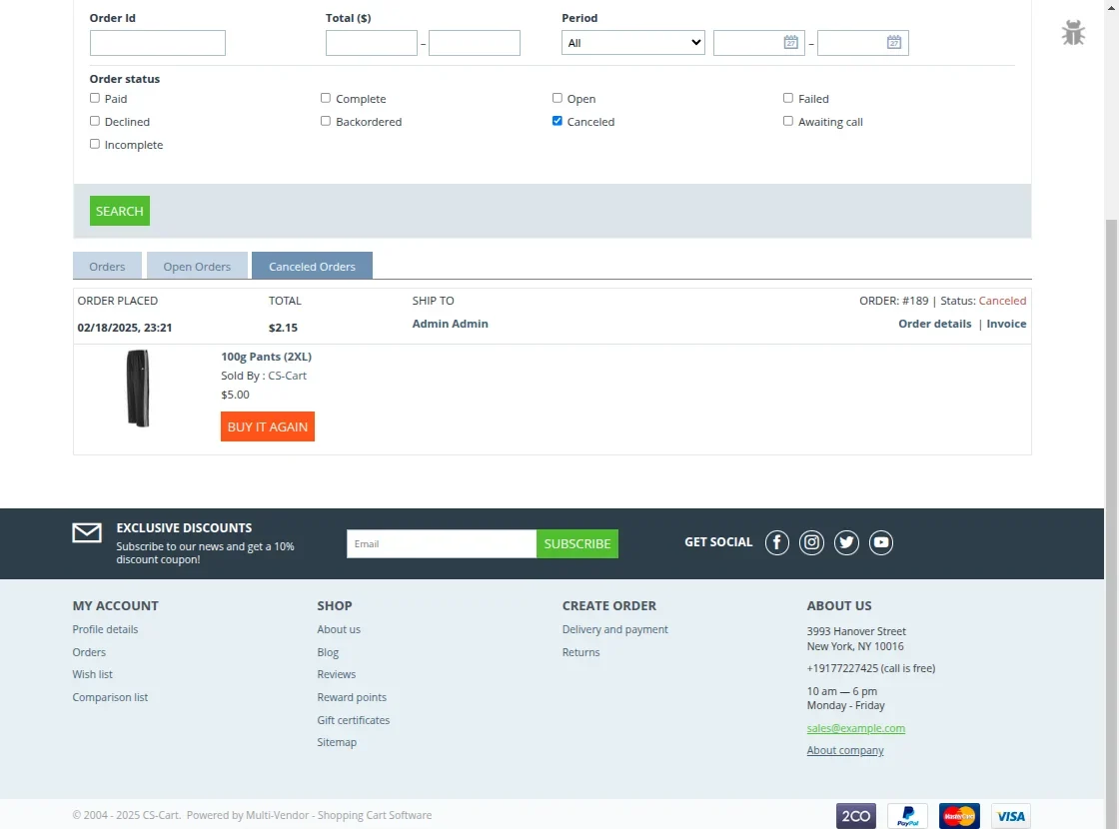Open Profile details in footer

coord(105,629)
